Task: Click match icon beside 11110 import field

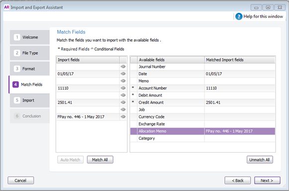Action: [123, 88]
